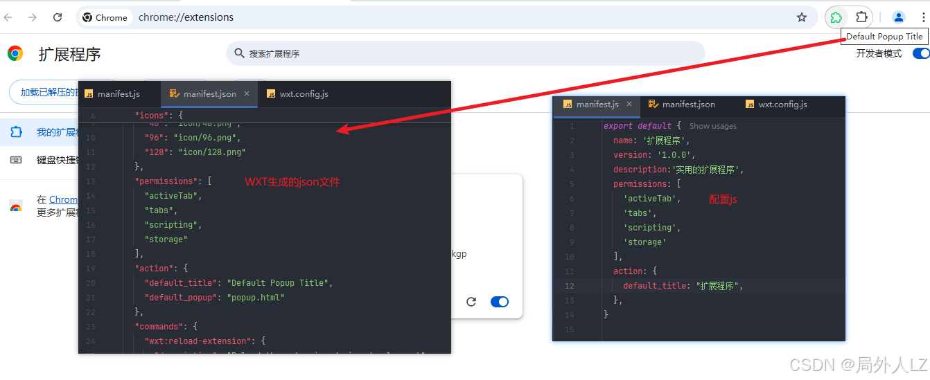Click line number 20 in the JSON editor gutter
930x380 pixels.
[x=91, y=282]
